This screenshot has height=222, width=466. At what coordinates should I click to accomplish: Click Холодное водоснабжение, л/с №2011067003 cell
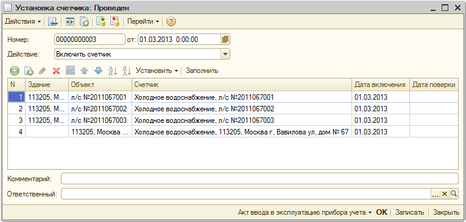click(242, 120)
